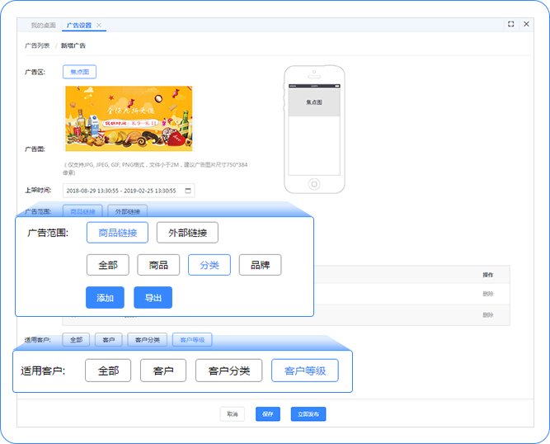Image resolution: width=550 pixels, height=444 pixels.
Task: Select 商品链接 in enlarged 广告范围 callout
Action: (118, 233)
